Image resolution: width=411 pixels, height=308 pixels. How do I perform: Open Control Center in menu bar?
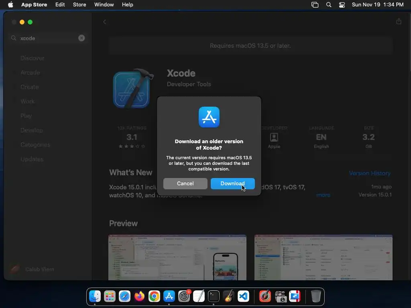click(342, 5)
